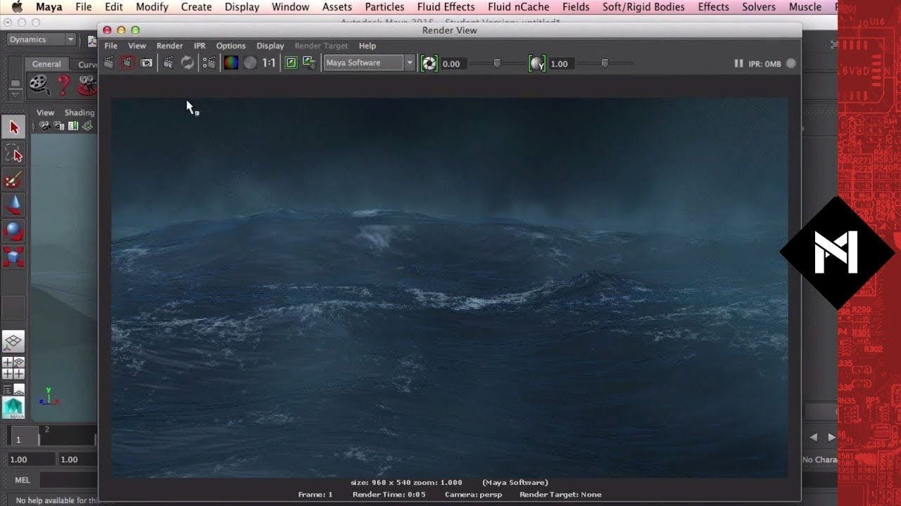Click the Refresh IPR image icon
Screen dimensions: 901x506
pos(187,63)
